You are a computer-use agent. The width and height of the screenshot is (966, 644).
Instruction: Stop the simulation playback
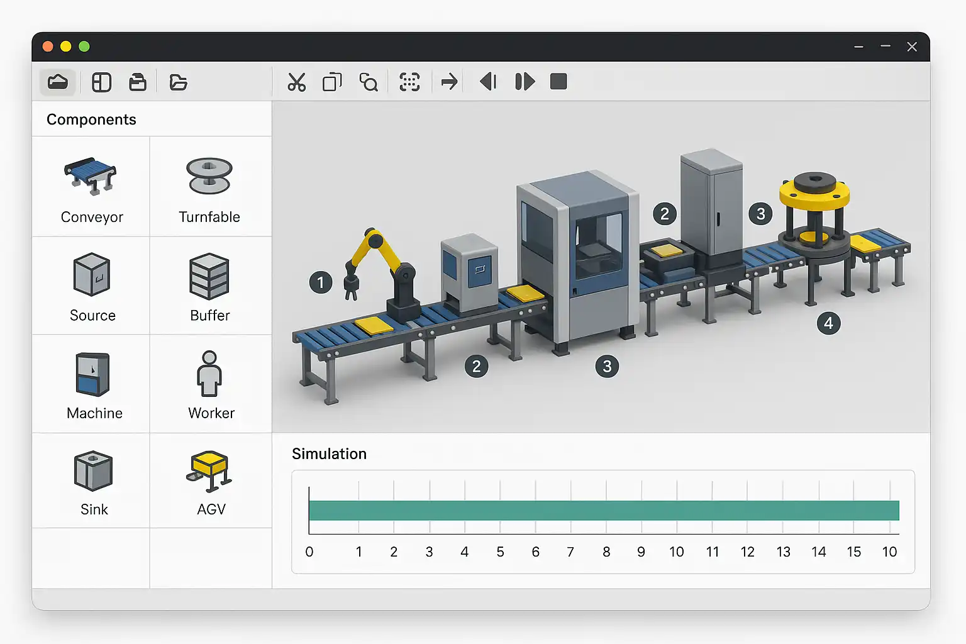[558, 82]
